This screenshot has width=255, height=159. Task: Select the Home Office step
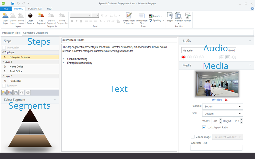tap(16, 67)
